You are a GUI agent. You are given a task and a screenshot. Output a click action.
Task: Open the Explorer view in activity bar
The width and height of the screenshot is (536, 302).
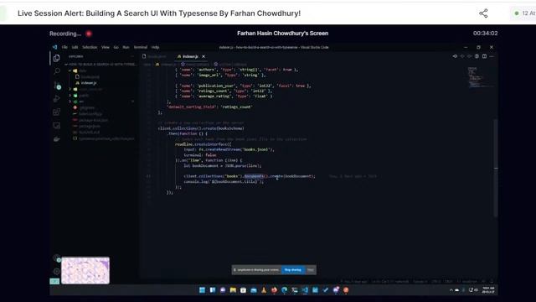56,58
